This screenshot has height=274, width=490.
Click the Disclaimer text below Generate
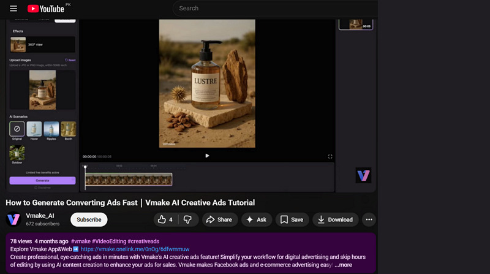point(42,188)
